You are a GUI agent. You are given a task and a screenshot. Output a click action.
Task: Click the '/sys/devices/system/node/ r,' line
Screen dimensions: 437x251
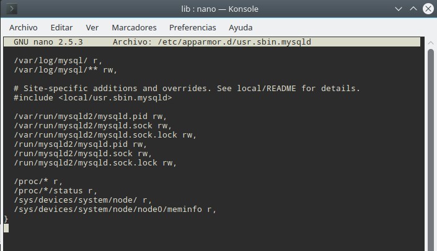[x=83, y=200]
